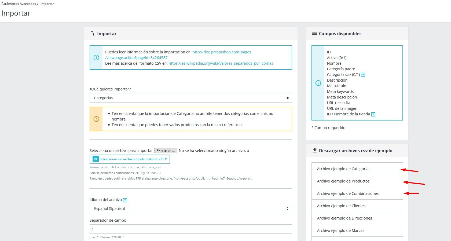Click the Separador de campo input field
451x241 pixels.
tap(191, 229)
